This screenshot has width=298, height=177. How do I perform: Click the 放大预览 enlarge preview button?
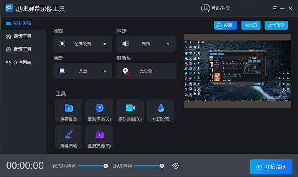(x=276, y=25)
